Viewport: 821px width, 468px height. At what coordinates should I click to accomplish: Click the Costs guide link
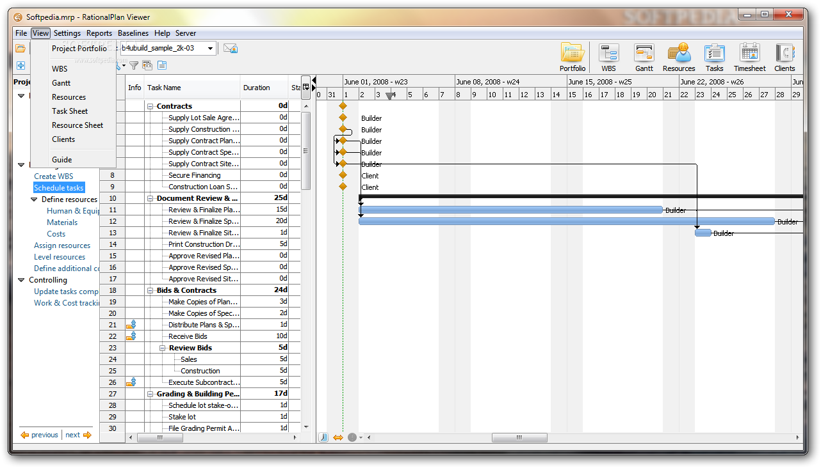point(56,234)
